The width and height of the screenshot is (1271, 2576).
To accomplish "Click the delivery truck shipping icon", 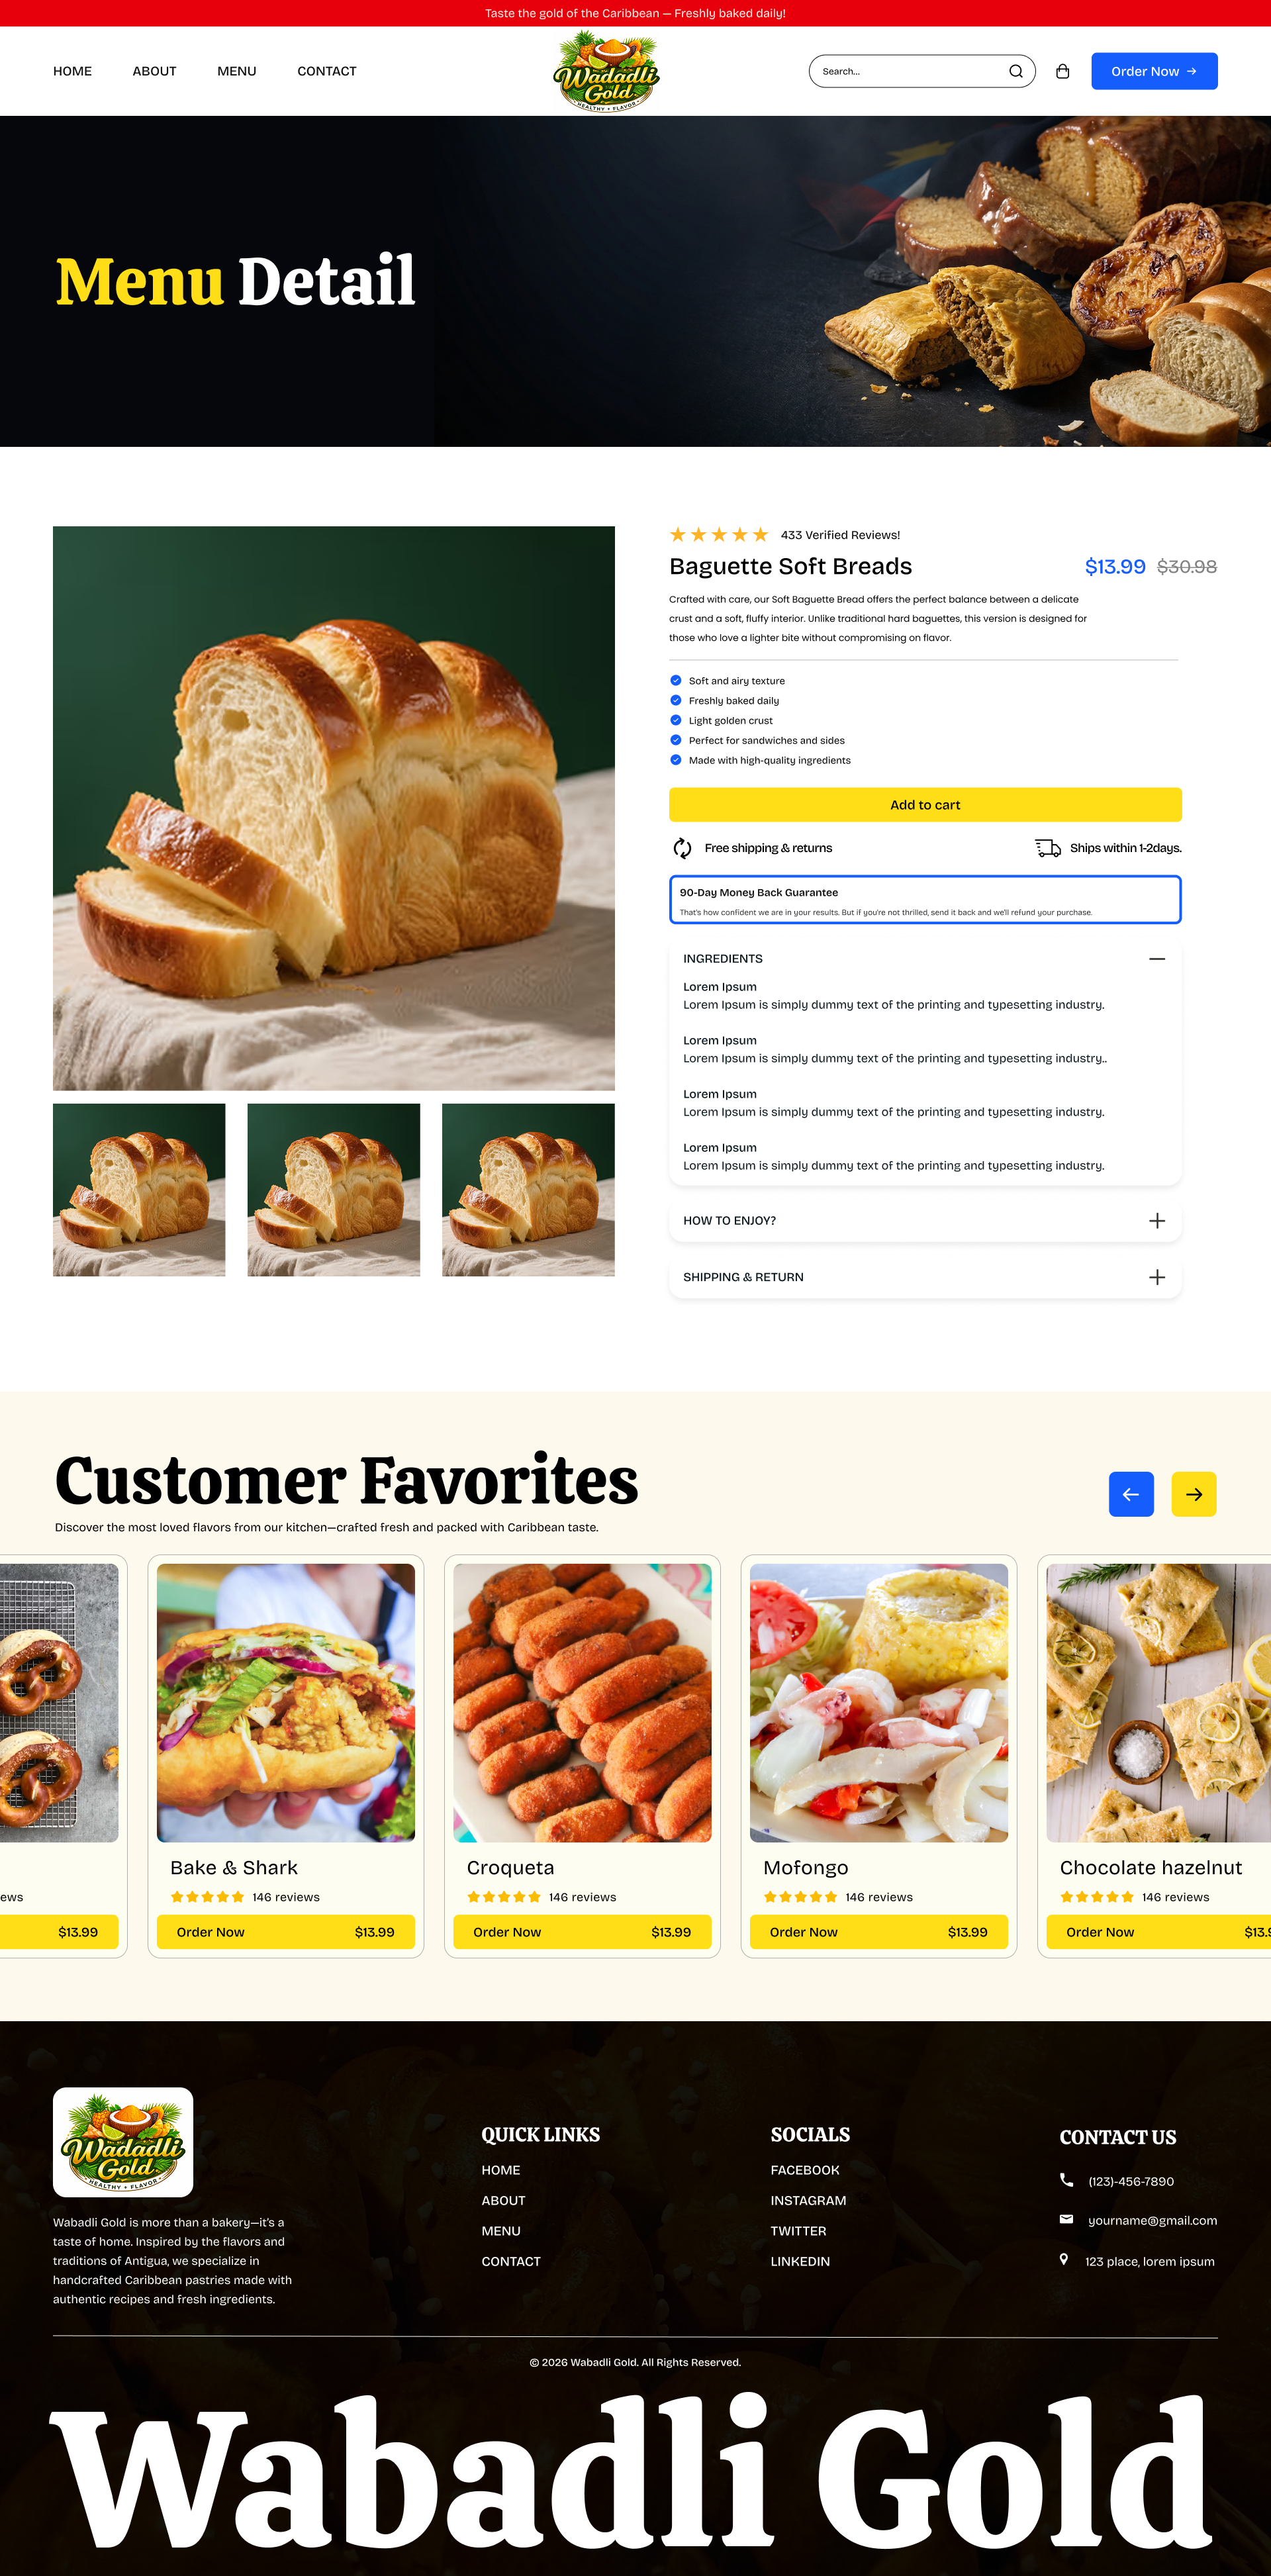I will [x=1047, y=848].
